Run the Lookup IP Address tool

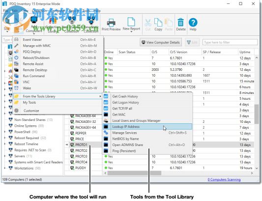point(147,127)
